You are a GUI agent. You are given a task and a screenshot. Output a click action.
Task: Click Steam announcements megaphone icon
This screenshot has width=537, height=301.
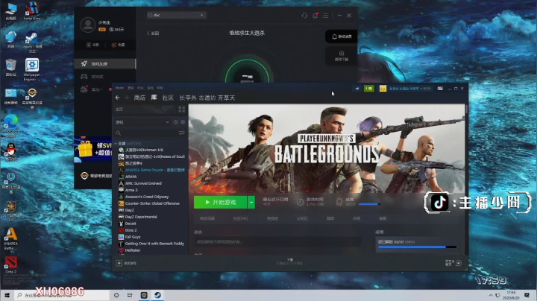pyautogui.click(x=357, y=88)
